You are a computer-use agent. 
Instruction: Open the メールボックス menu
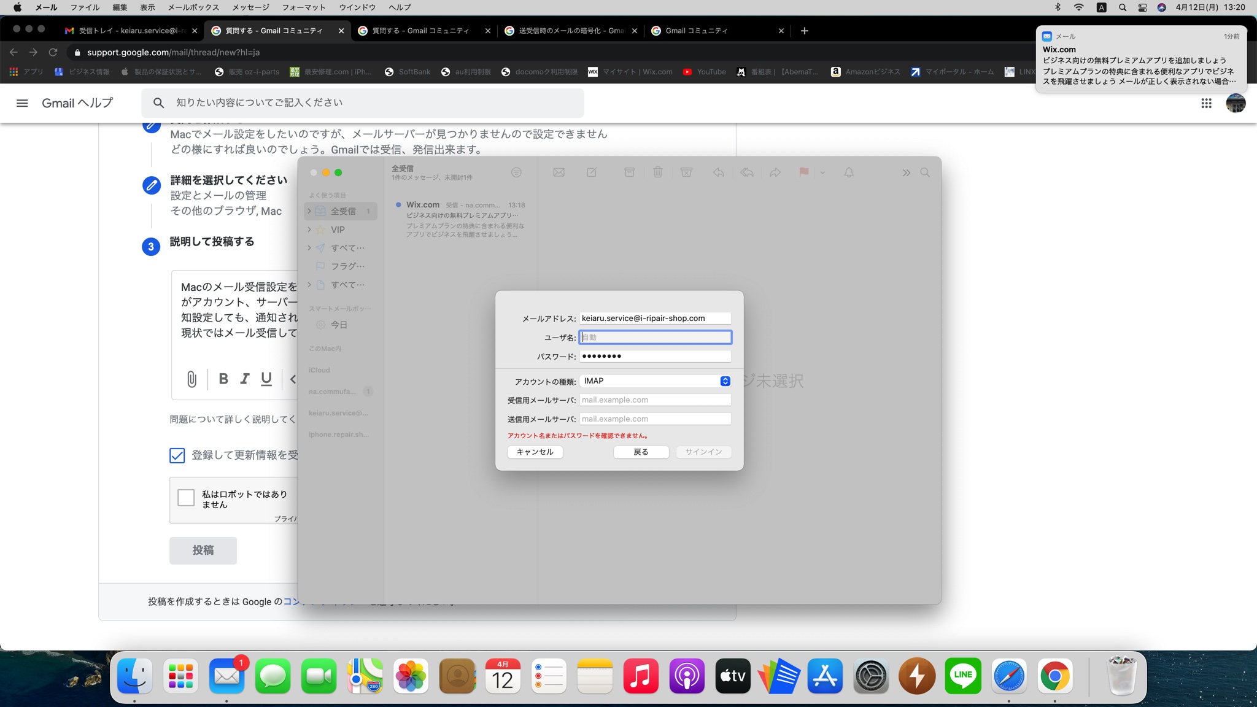coord(193,7)
